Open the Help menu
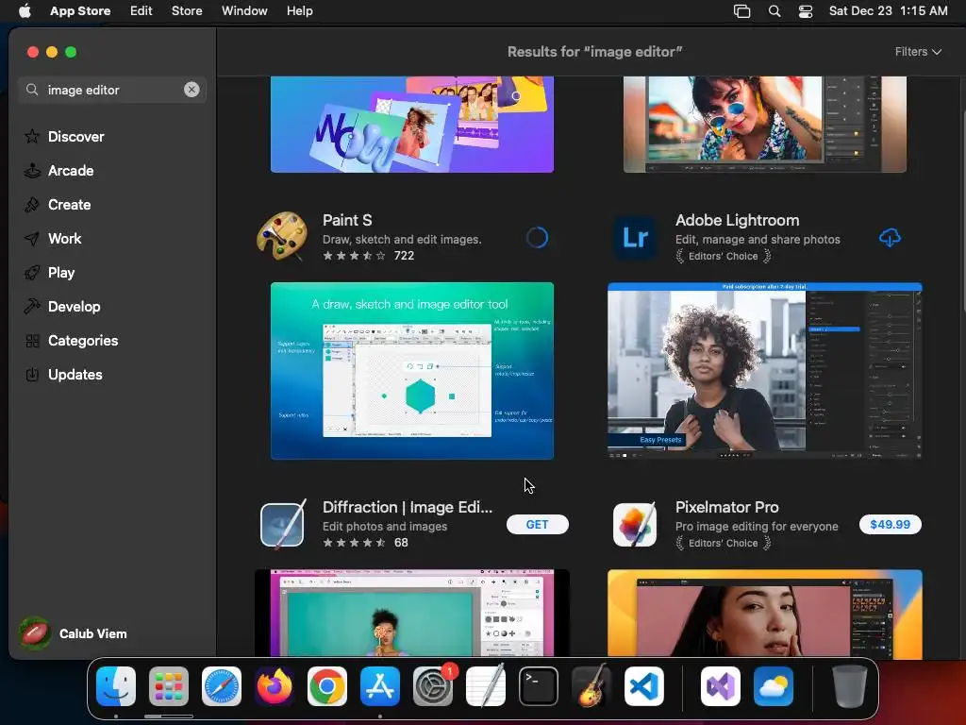 (299, 11)
